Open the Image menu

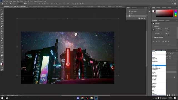click(x=11, y=1)
